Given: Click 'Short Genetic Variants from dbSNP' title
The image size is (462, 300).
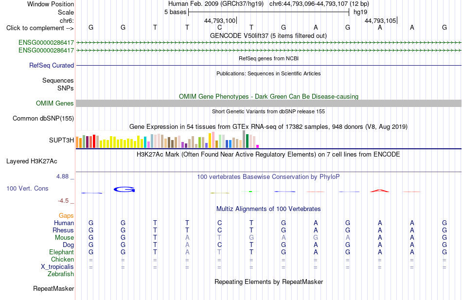Looking at the screenshot, I should click(268, 111).
